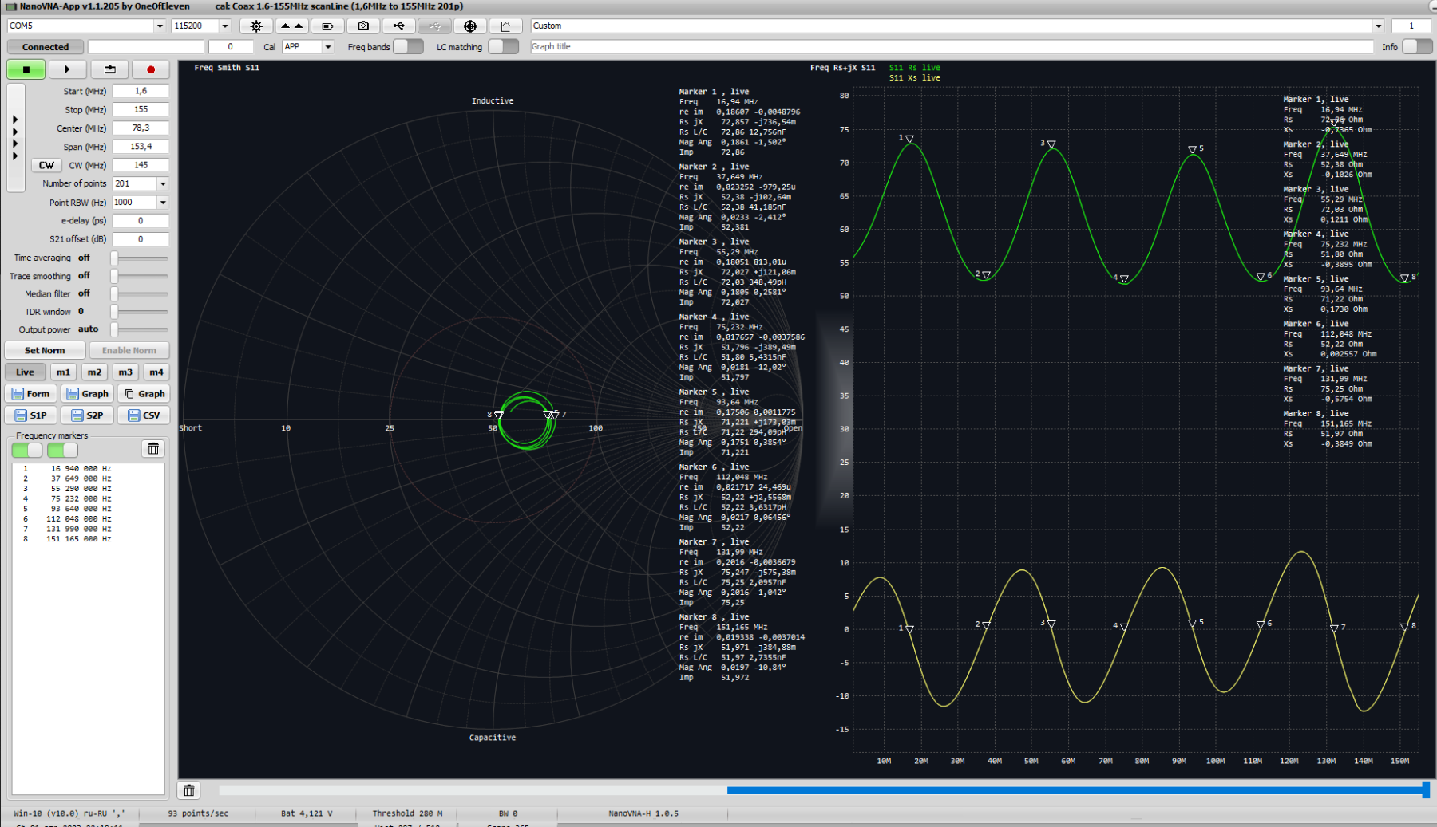1437x827 pixels.
Task: Open settings with the gear icon
Action: pos(256,26)
